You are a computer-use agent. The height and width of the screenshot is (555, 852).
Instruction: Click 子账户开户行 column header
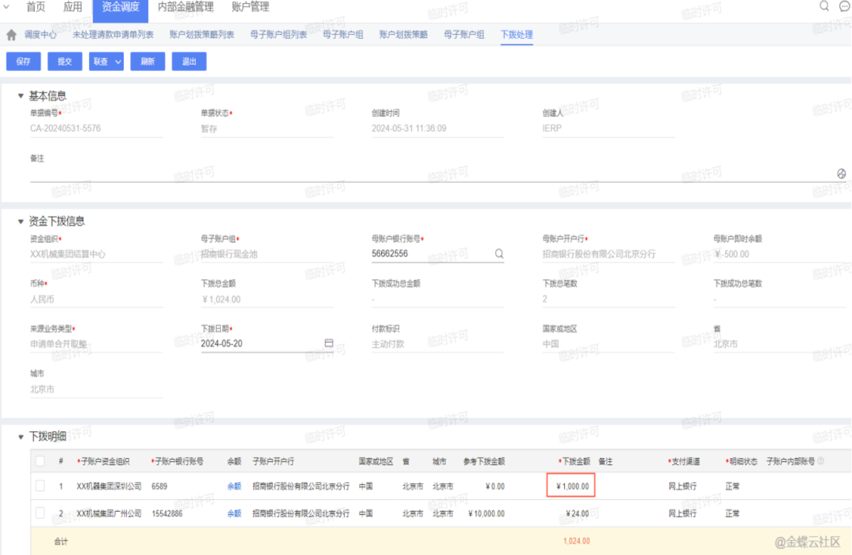point(273,461)
